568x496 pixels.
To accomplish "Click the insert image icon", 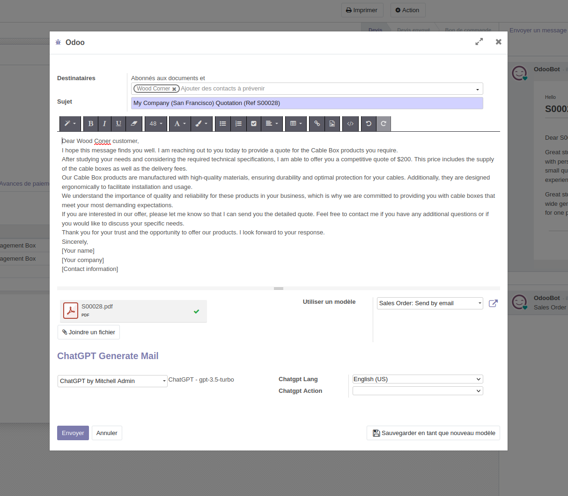I will tap(332, 124).
